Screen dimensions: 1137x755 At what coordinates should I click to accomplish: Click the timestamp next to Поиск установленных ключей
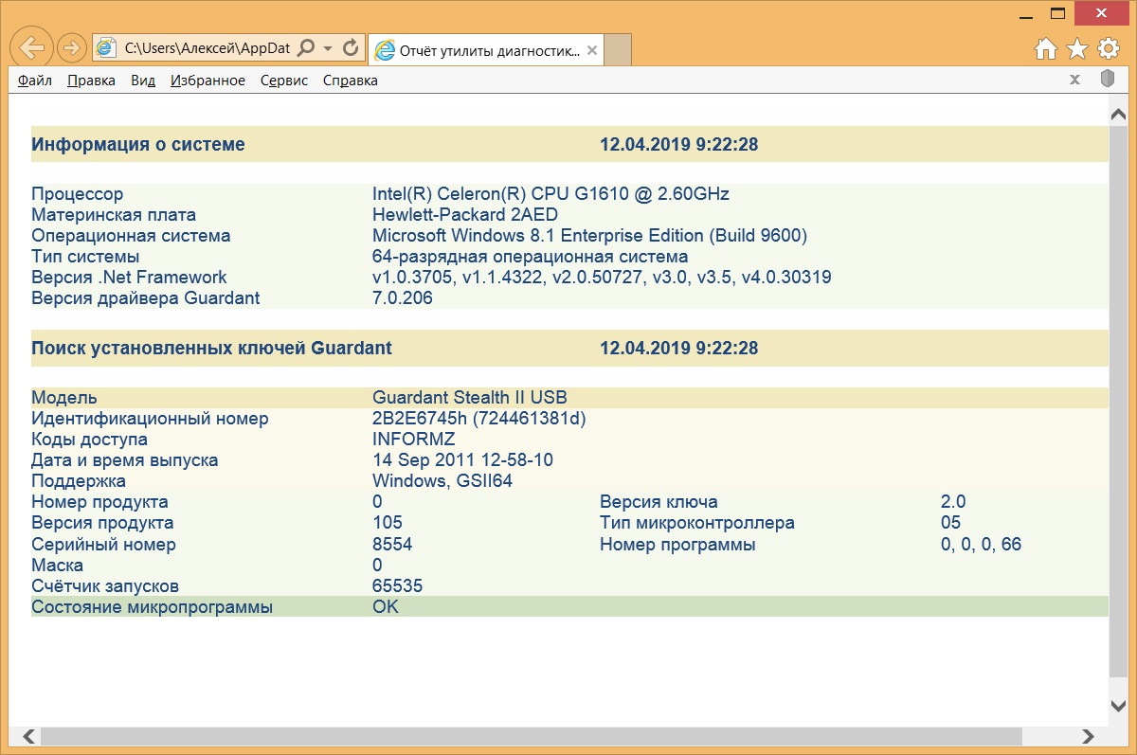point(678,348)
